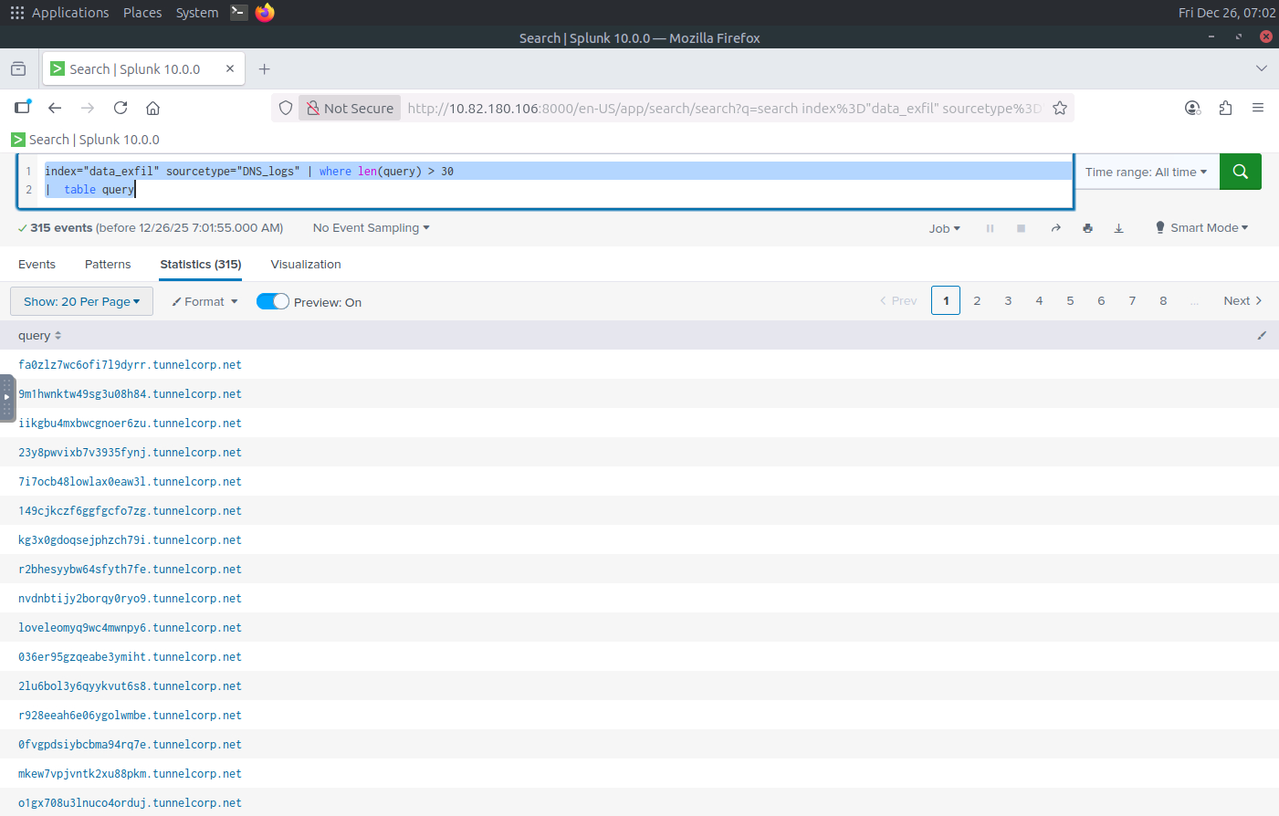Open the Firefox View button

pyautogui.click(x=18, y=69)
